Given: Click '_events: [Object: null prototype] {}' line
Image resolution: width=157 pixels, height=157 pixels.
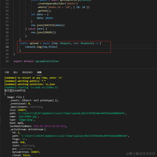Looking at the screenshot, I should (34, 100).
